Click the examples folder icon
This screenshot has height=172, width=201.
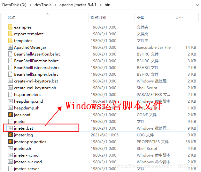pyautogui.click(x=10, y=27)
